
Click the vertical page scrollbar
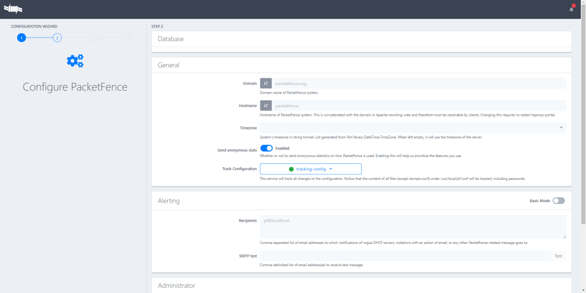click(583, 114)
